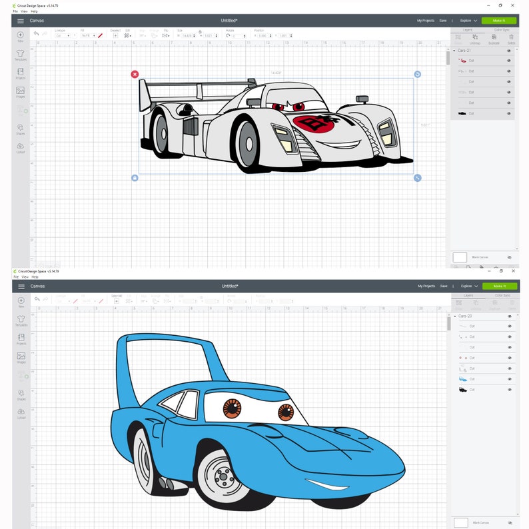Open View menu in top window
Image resolution: width=529 pixels, height=529 pixels.
(x=24, y=11)
